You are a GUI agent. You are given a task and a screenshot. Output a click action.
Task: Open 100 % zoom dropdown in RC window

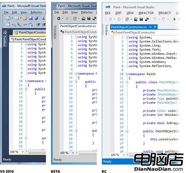[x=124, y=155]
